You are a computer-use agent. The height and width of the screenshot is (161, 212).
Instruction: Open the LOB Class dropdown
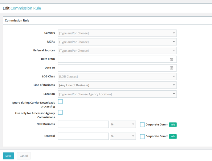pyautogui.click(x=117, y=77)
